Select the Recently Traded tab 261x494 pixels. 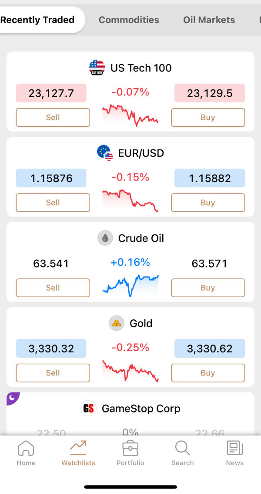(x=37, y=20)
